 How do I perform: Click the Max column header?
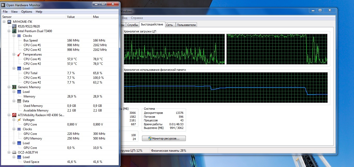pyautogui.click(x=105, y=17)
